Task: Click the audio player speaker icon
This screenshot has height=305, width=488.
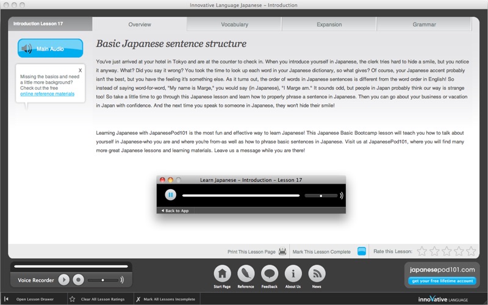Action: [342, 195]
